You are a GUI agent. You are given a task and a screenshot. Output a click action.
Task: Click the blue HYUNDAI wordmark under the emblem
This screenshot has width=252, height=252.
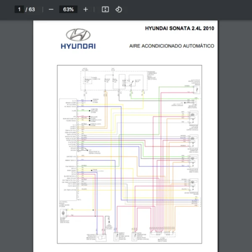(78, 46)
